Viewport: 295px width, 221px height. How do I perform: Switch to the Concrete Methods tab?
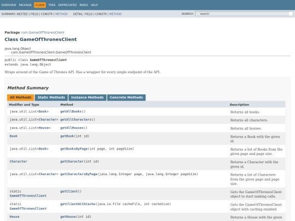click(x=126, y=98)
